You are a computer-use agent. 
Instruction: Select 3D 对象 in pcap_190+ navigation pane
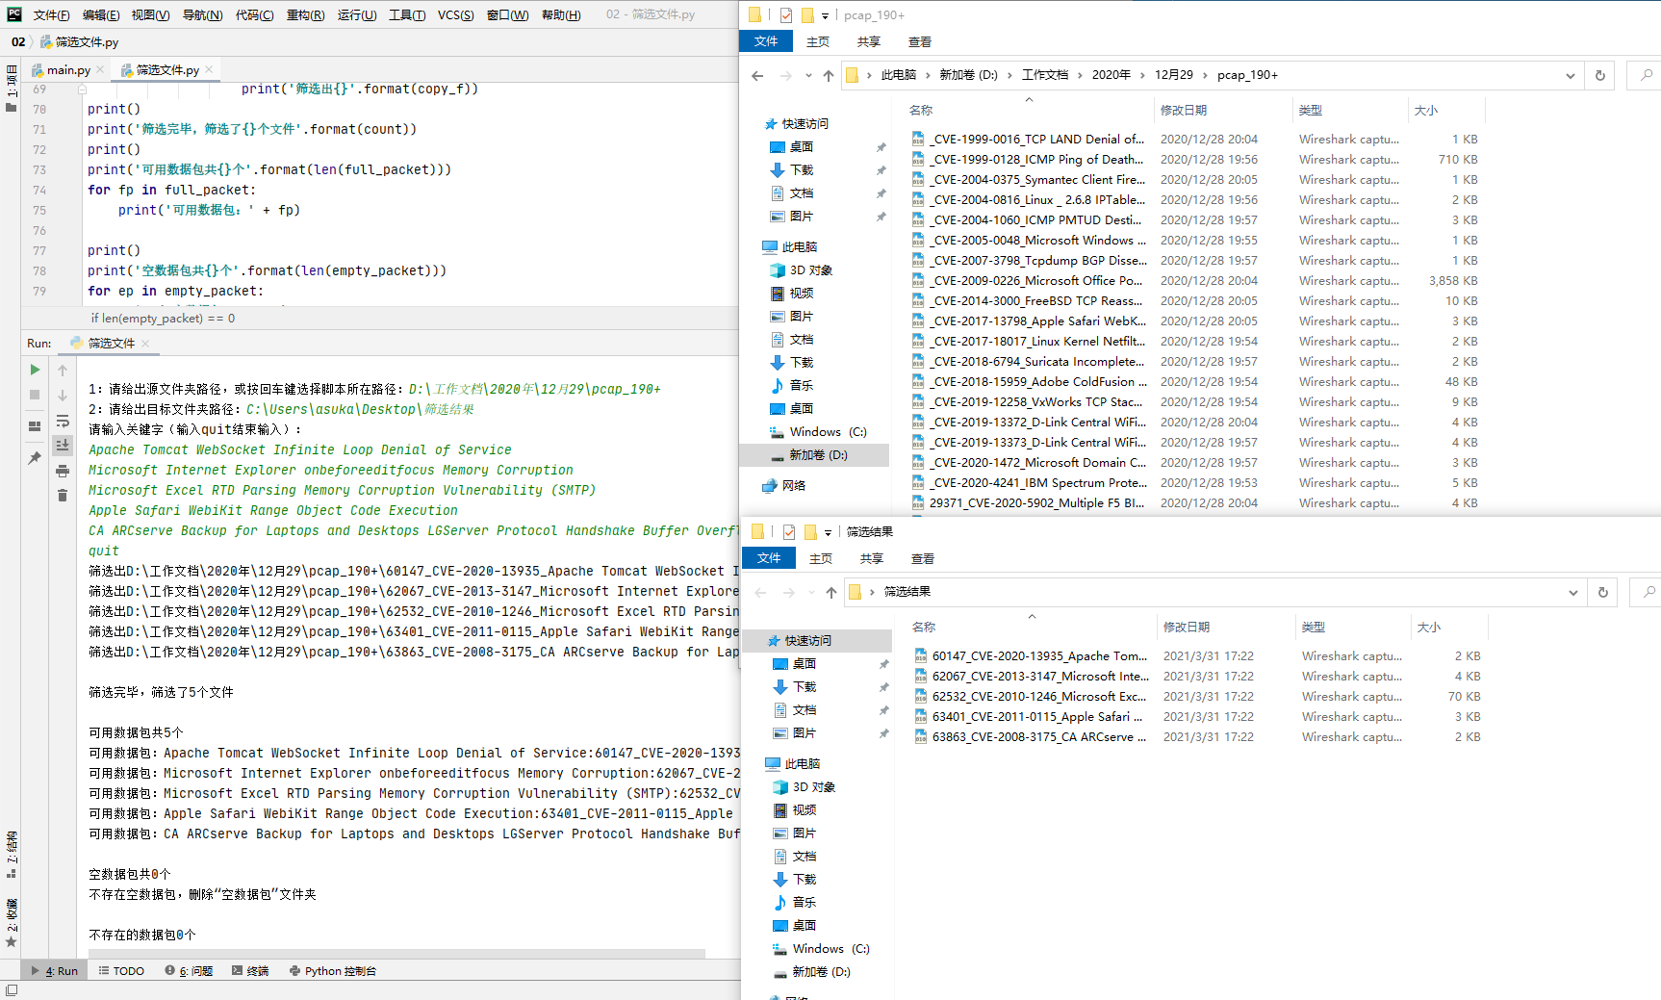click(x=810, y=270)
